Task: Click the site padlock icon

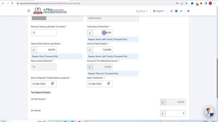Action: (x=18, y=3)
